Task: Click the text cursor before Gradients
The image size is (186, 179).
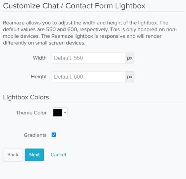Action: pos(24,135)
